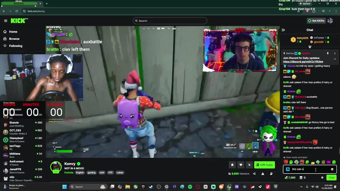This screenshot has width=340, height=191.
Task: Open the Discord invite link
Action: click(x=303, y=62)
